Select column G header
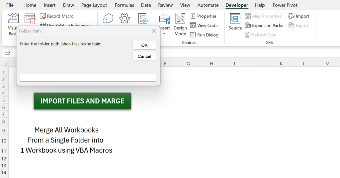 188,64
